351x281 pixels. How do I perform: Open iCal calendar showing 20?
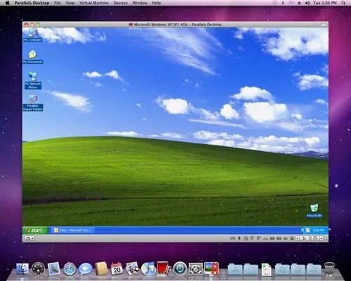[x=117, y=268]
